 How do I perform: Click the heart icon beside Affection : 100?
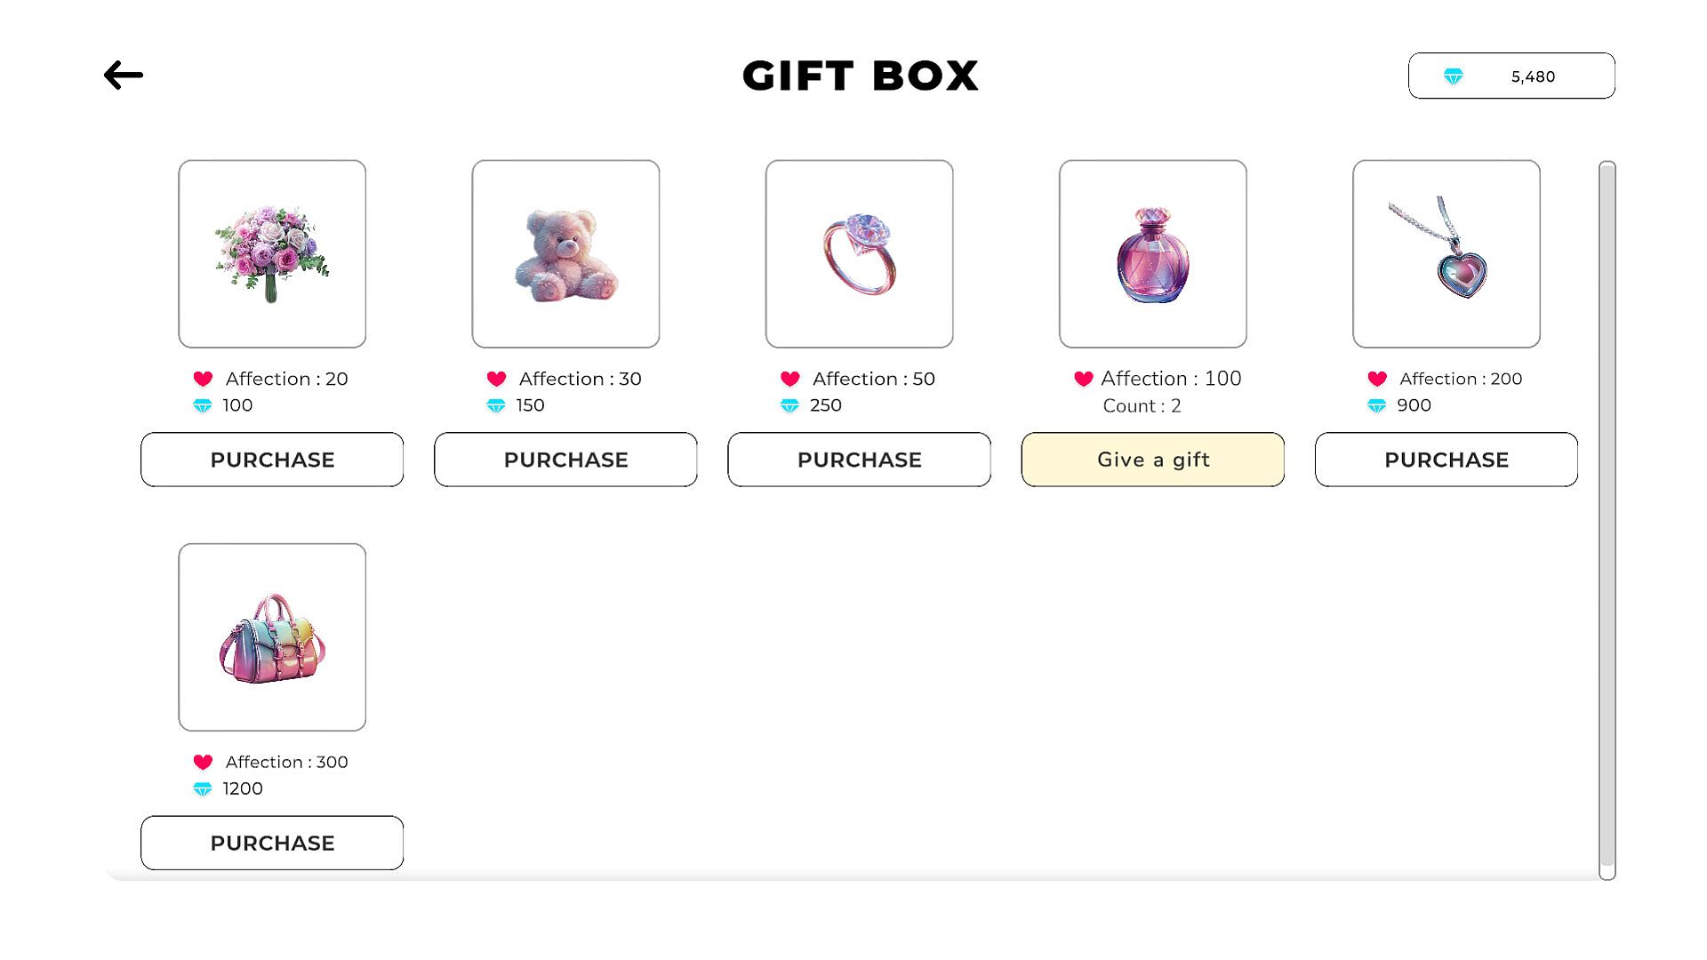coord(1083,379)
